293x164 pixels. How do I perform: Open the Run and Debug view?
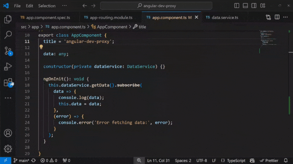pyautogui.click(x=8, y=67)
